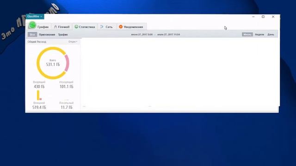Close the GlassWire window
Screen dimensions: 296x166
pyautogui.click(x=273, y=17)
